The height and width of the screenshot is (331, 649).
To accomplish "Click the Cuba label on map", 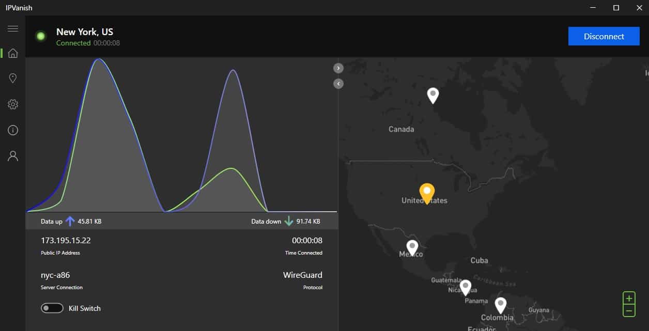I will [479, 260].
